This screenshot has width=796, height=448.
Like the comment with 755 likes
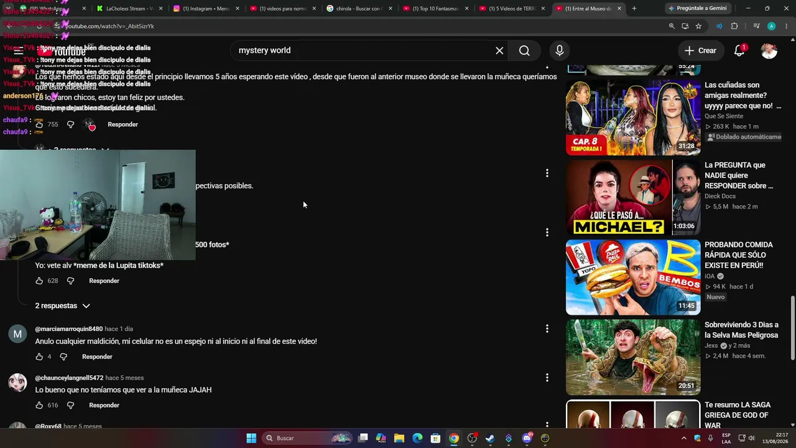(39, 124)
